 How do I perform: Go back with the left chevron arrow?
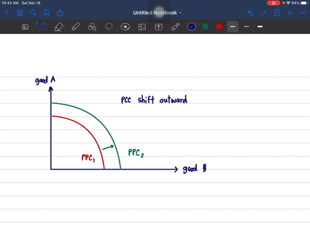6,13
